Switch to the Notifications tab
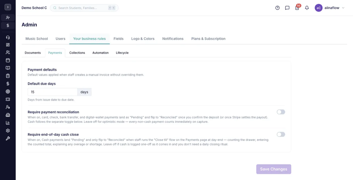 tap(173, 39)
